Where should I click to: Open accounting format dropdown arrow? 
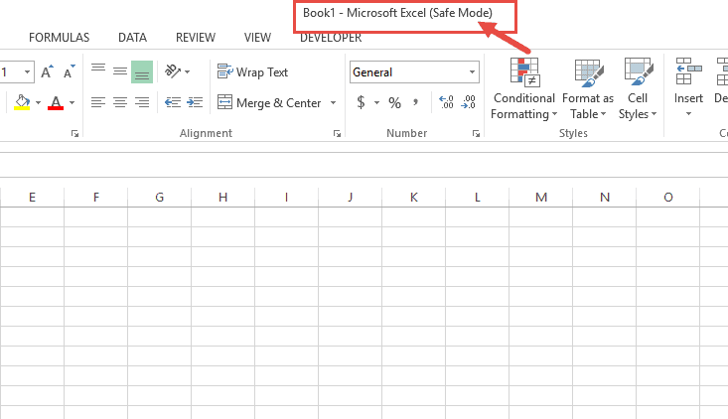[x=377, y=102]
